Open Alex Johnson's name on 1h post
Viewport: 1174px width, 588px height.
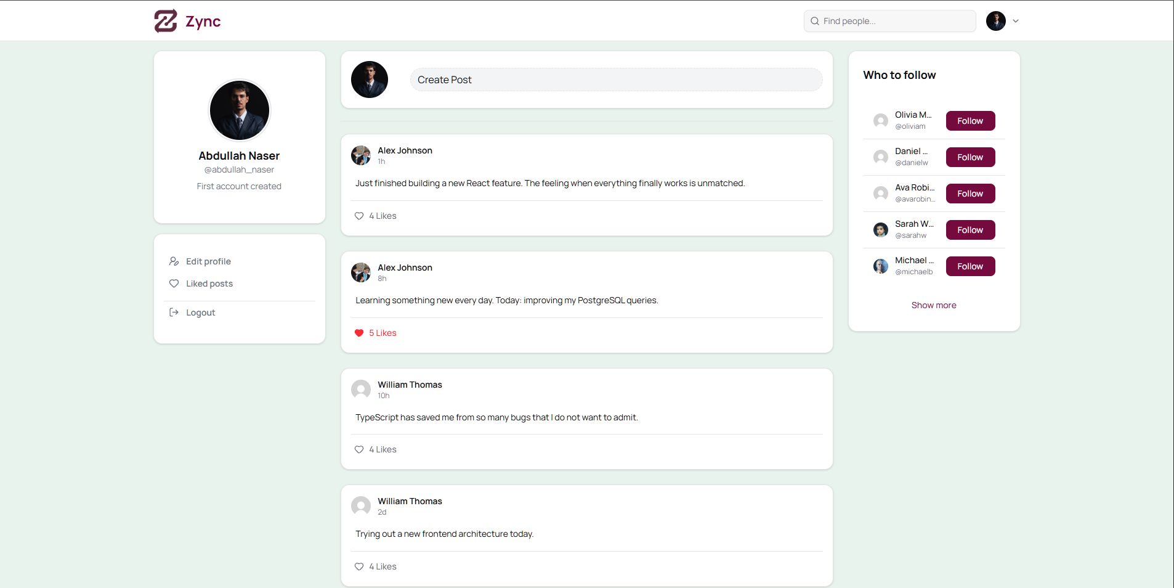(405, 150)
